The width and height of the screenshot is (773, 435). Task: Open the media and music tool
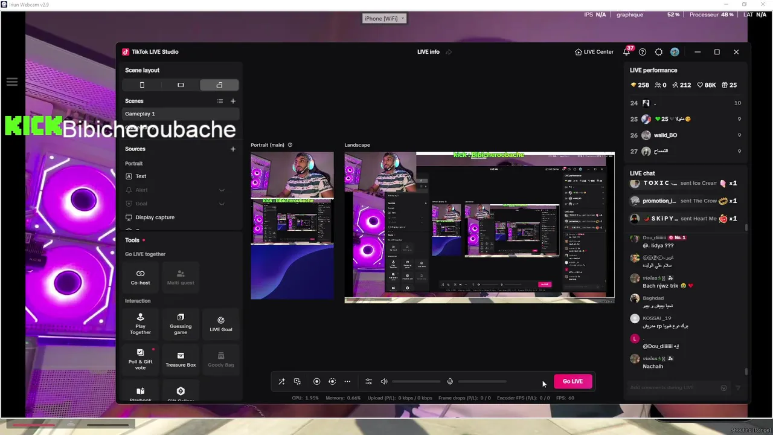click(297, 381)
